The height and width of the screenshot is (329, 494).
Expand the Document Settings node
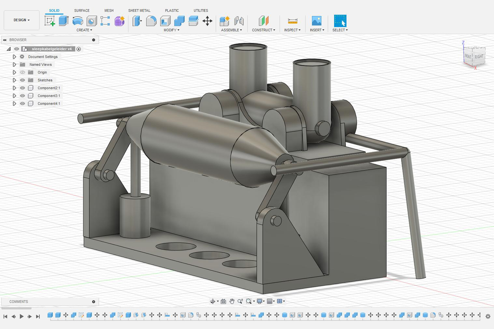(x=14, y=57)
